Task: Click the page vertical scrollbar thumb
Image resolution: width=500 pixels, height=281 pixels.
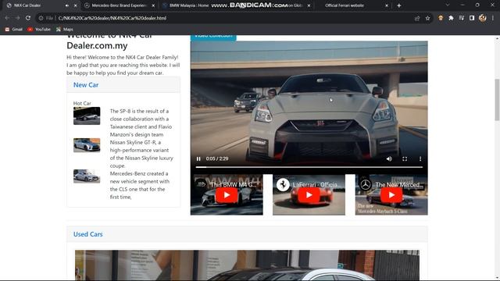Action: pos(497,100)
